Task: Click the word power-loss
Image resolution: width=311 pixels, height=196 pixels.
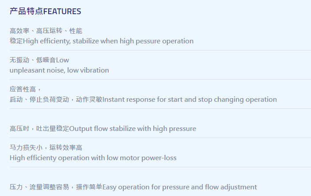Action: 159,158
